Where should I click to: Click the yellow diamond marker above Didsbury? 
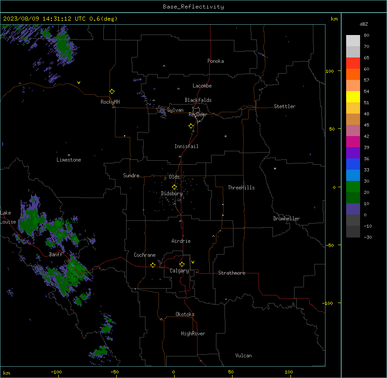click(175, 187)
